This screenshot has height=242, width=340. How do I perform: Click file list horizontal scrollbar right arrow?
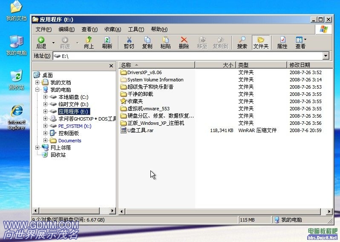tap(329, 211)
